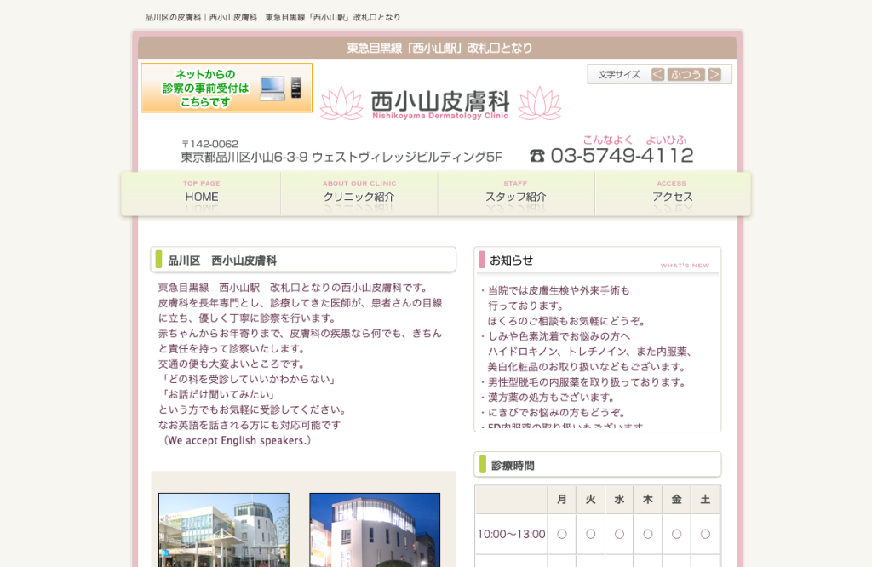This screenshot has height=567, width=872.
Task: Open the アクセス access menu tab
Action: pyautogui.click(x=673, y=193)
